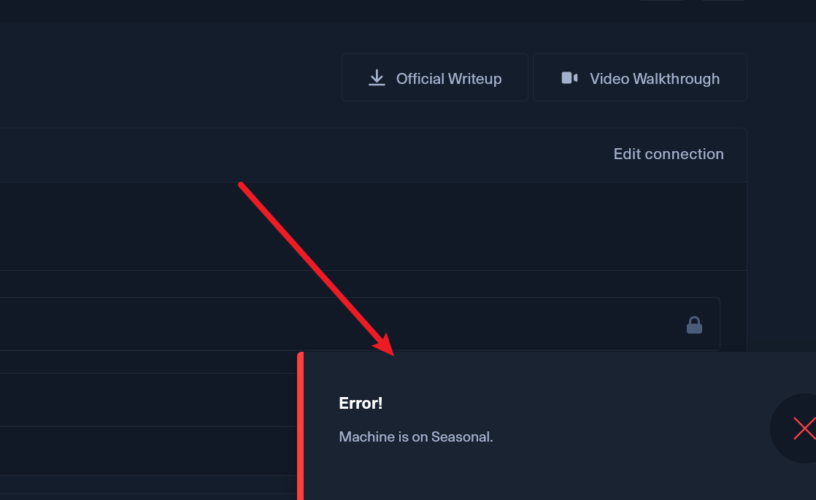The width and height of the screenshot is (816, 500).
Task: Click the Official Writeup tab area
Action: click(x=434, y=77)
